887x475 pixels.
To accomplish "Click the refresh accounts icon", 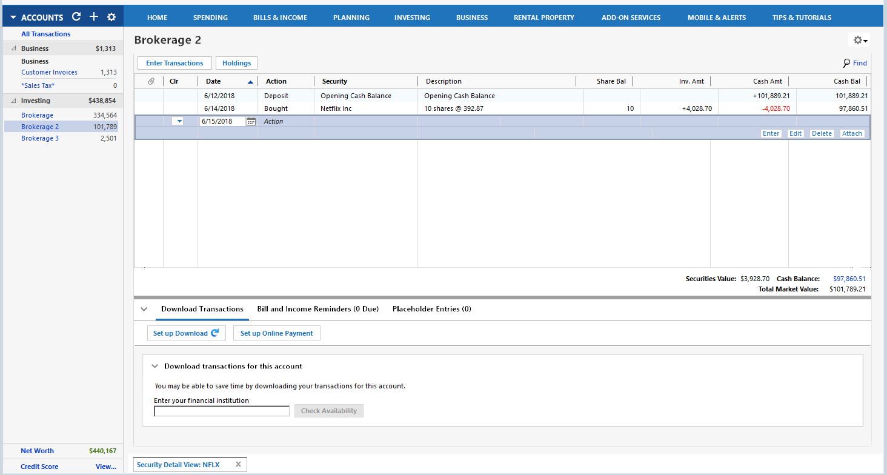I will pos(76,17).
